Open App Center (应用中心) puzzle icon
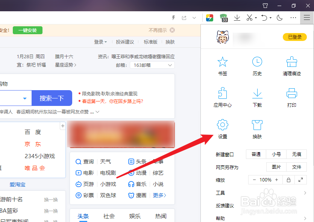Viewport: 314px width, 222px height. (x=223, y=93)
